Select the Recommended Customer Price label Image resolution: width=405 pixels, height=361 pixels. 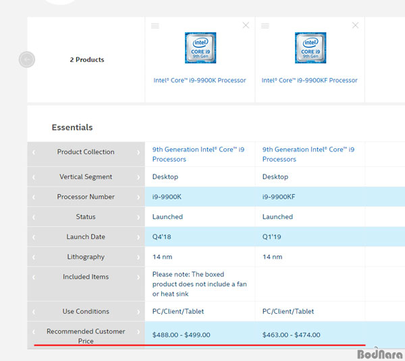click(x=86, y=336)
